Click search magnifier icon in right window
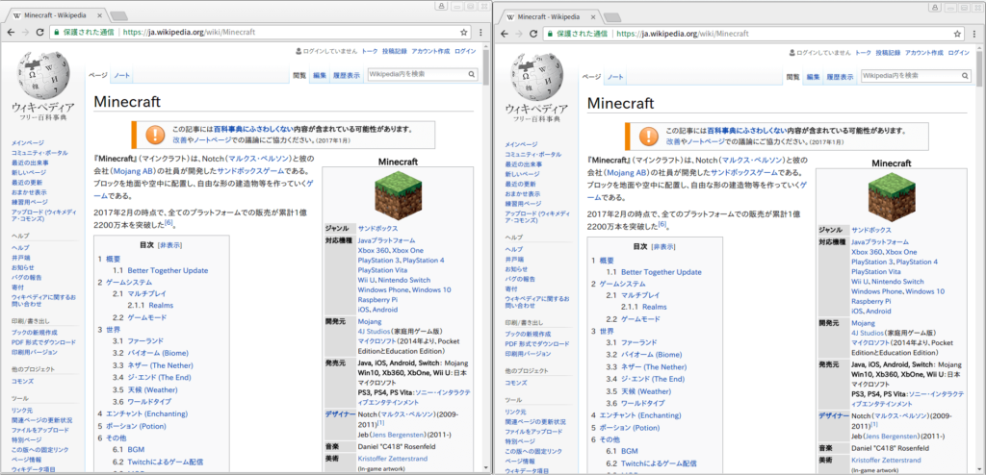This screenshot has height=475, width=986. click(966, 75)
